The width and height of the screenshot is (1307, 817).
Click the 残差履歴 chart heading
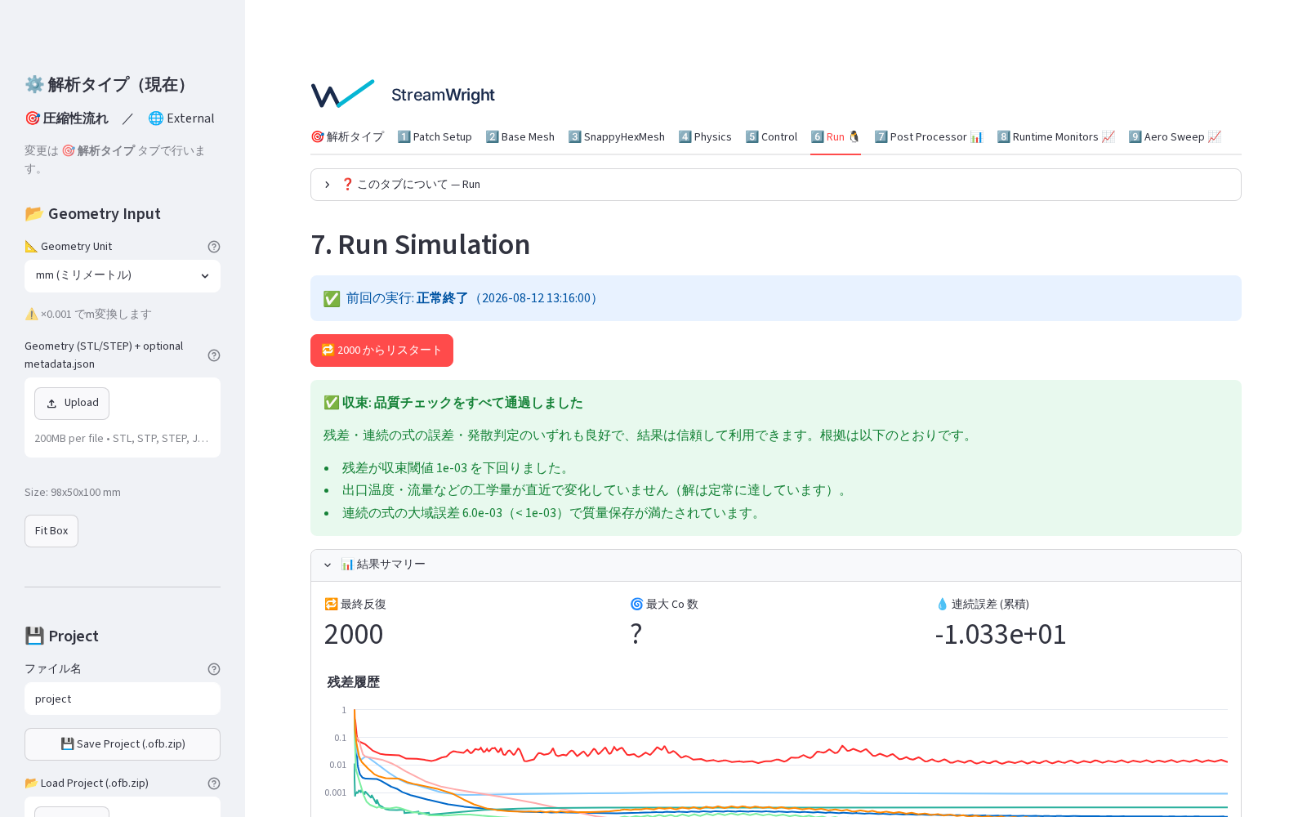[x=354, y=682]
